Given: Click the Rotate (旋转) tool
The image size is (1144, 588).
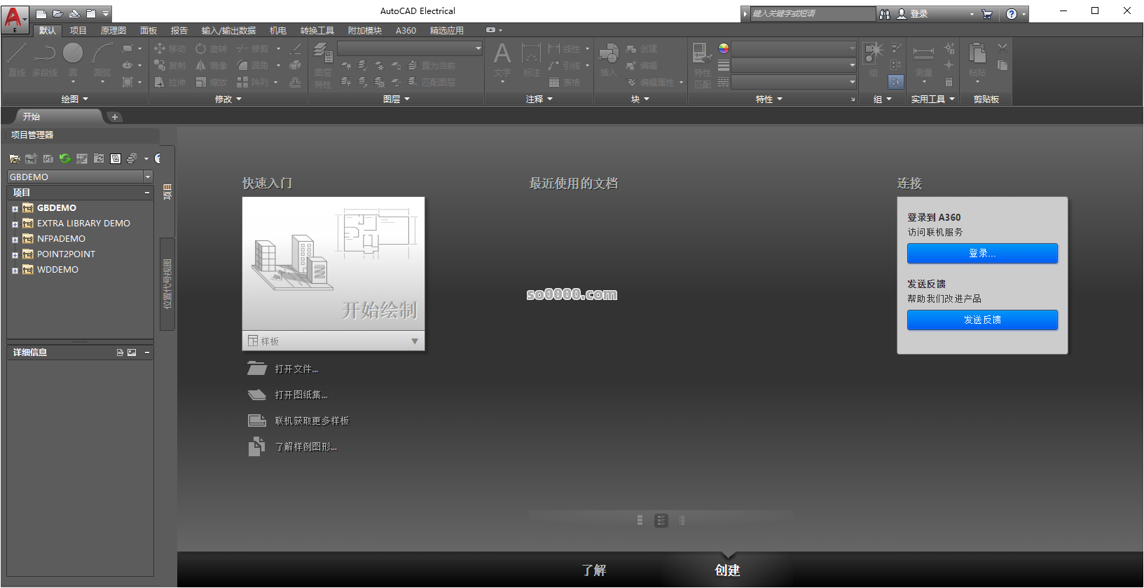Looking at the screenshot, I should click(x=211, y=48).
